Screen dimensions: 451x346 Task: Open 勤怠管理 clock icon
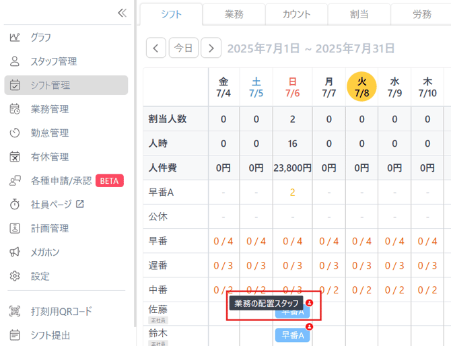tap(15, 133)
